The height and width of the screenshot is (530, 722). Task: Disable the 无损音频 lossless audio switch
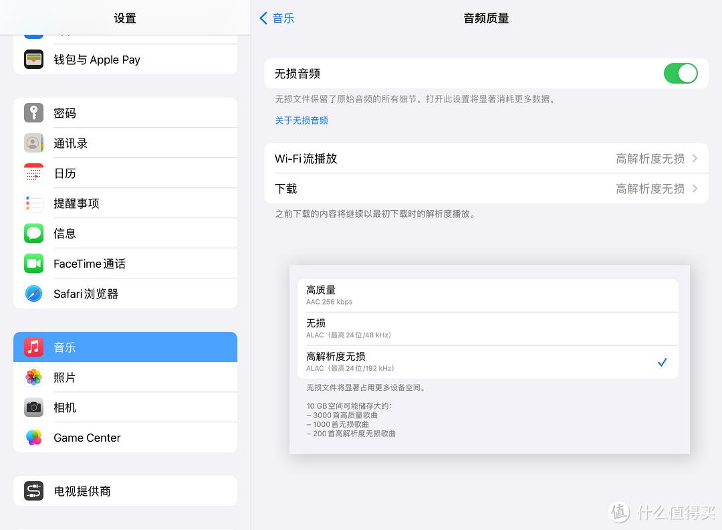point(681,74)
